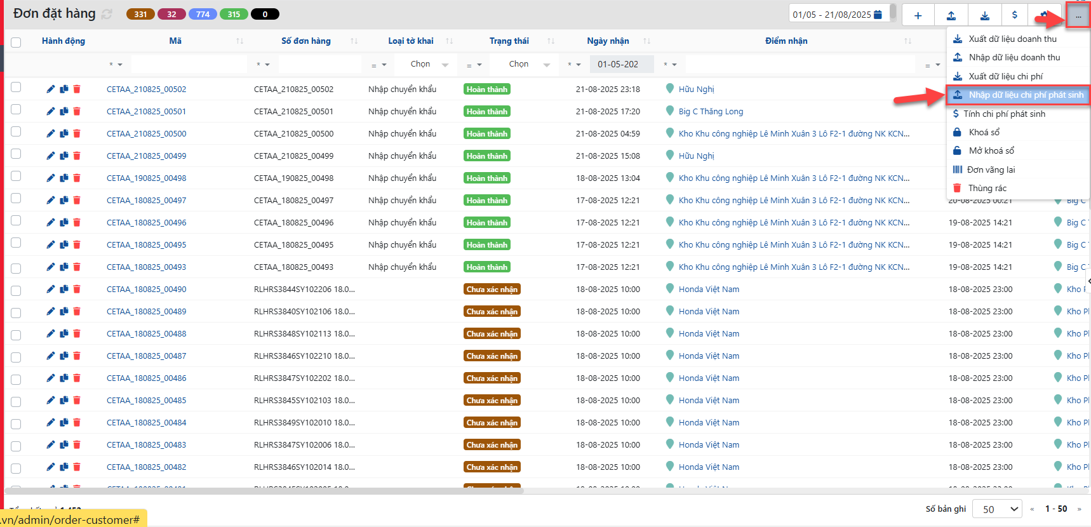Delete order CETAA_180825_00482 with trash icon
The image size is (1091, 527).
pyautogui.click(x=77, y=467)
